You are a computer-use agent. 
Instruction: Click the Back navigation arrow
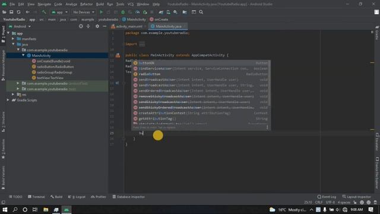[x=28, y=12]
